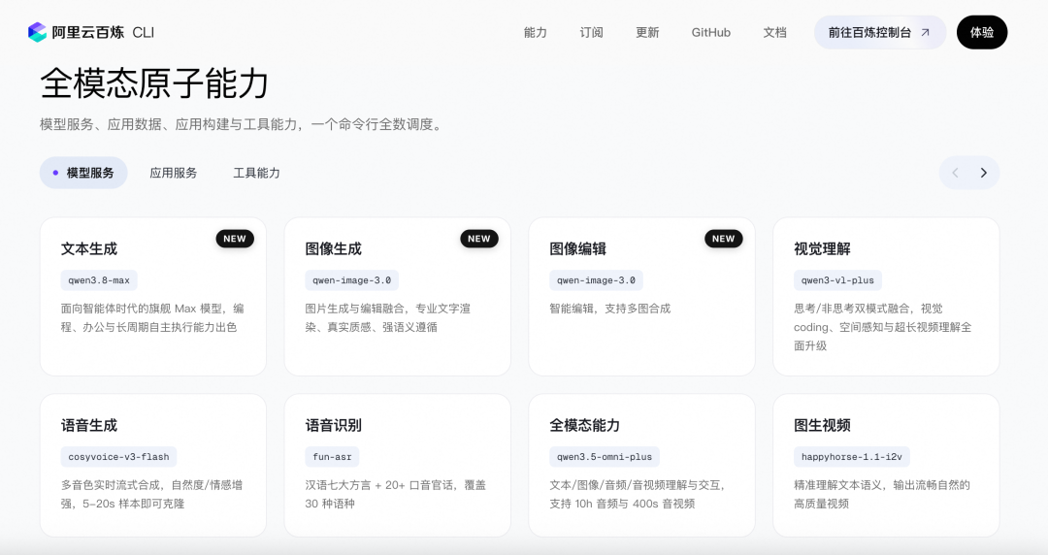Image resolution: width=1048 pixels, height=555 pixels.
Task: Open 文档 in the top navigation
Action: 774,32
